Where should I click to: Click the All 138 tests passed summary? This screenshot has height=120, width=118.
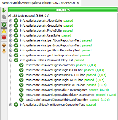point(29,16)
